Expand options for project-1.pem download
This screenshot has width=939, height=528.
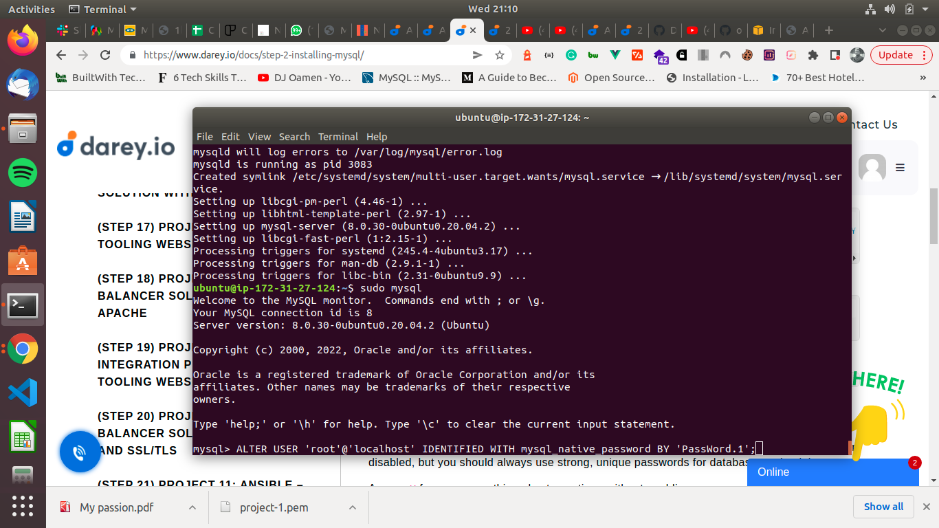tap(351, 507)
